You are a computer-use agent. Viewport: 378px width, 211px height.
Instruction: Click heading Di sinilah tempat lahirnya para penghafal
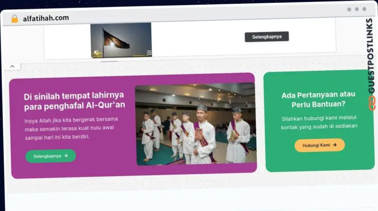pos(74,101)
